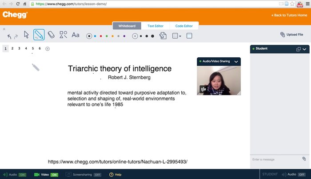Switch to the Text Editor tab
Viewport: 311px width, 179px height.
coord(155,26)
